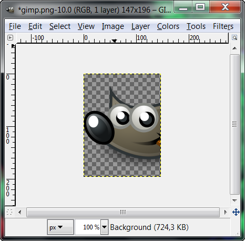Open the View menu

[86, 26]
